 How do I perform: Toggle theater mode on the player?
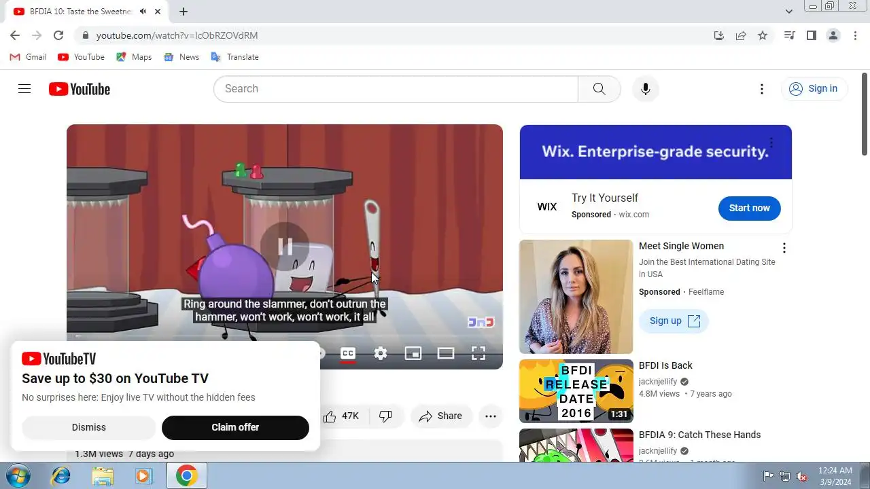tap(446, 353)
